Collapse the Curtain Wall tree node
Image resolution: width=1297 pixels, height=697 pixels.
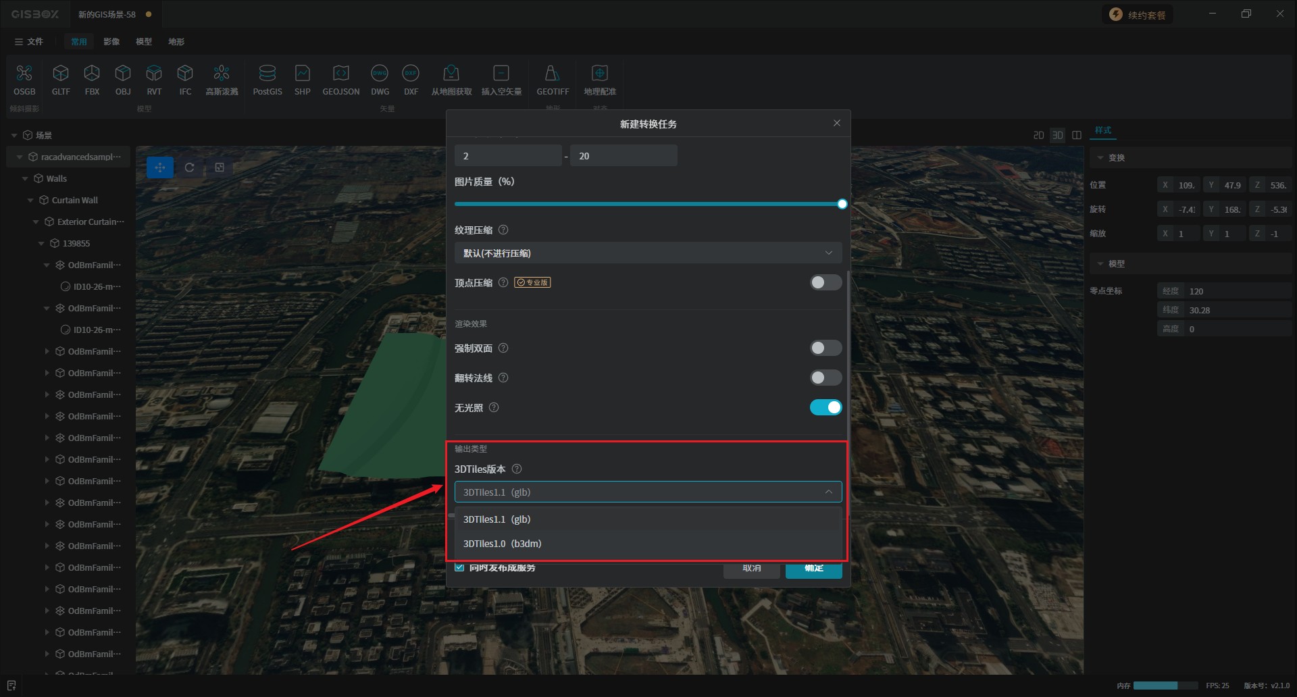30,201
